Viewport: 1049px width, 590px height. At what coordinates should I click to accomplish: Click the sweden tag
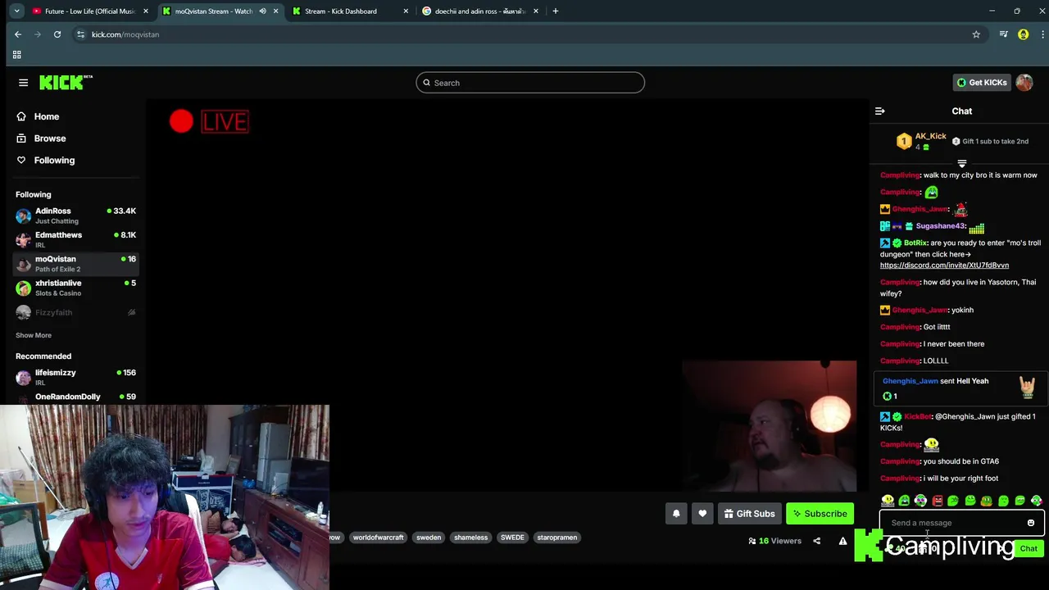429,538
